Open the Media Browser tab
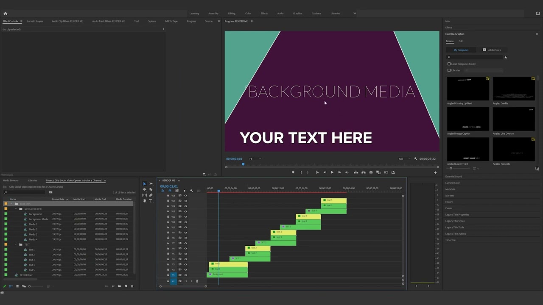 click(11, 180)
